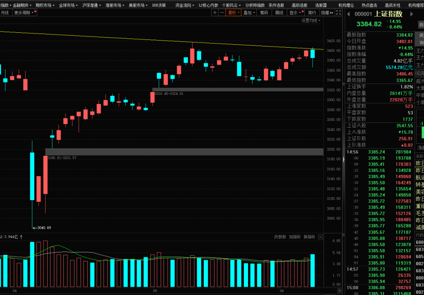The image size is (424, 295).
Task: Click the last cyan volume bar
Action: [x=313, y=271]
